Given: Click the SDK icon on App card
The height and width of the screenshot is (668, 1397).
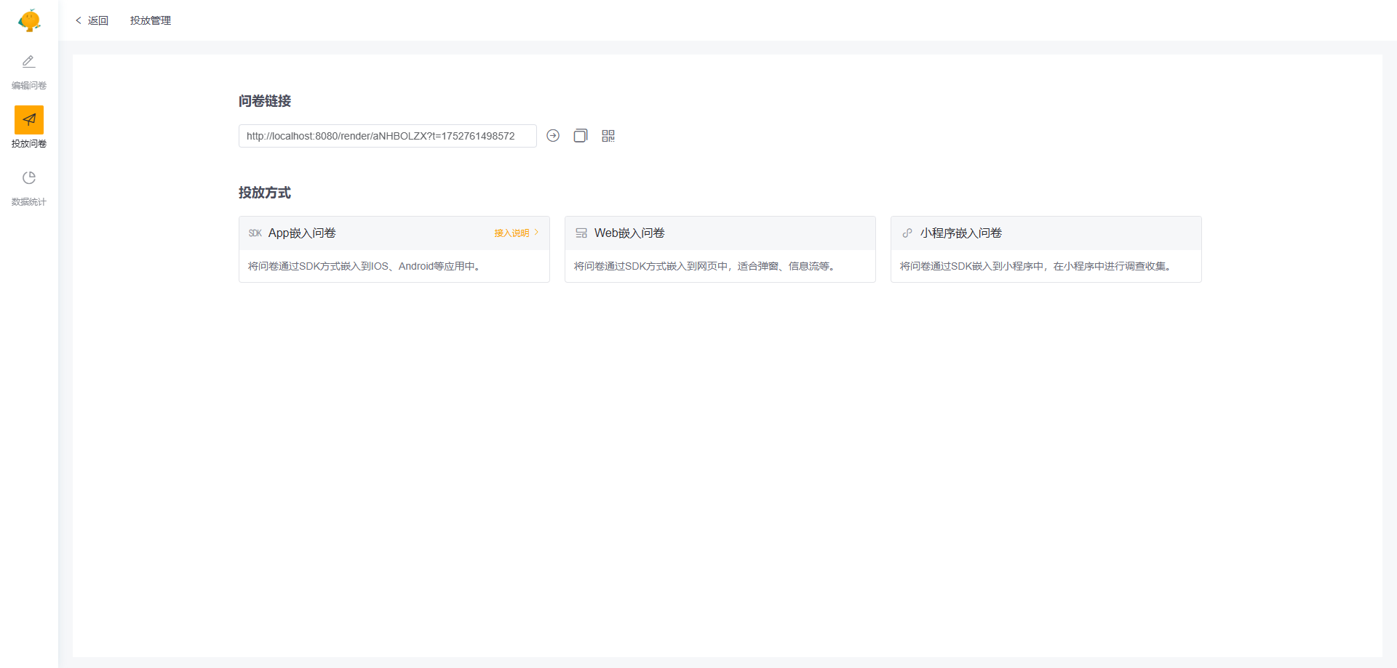Looking at the screenshot, I should (x=255, y=233).
